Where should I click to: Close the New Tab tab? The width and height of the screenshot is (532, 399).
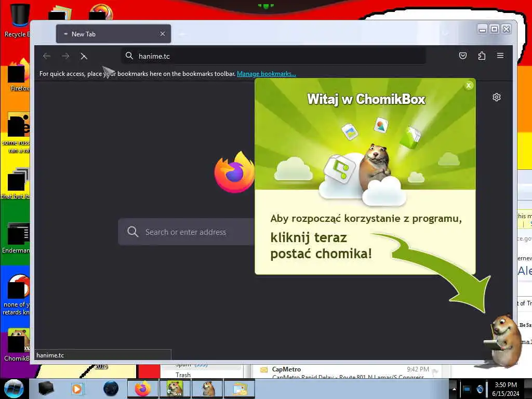[x=163, y=34]
